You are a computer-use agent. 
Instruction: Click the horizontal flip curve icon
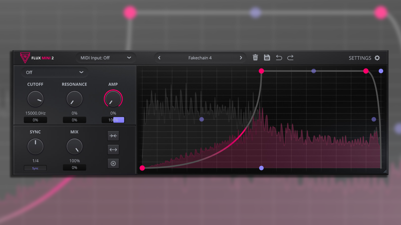tap(113, 149)
